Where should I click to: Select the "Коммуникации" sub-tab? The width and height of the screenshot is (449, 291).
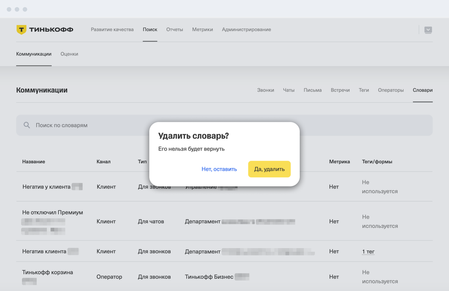coord(34,54)
